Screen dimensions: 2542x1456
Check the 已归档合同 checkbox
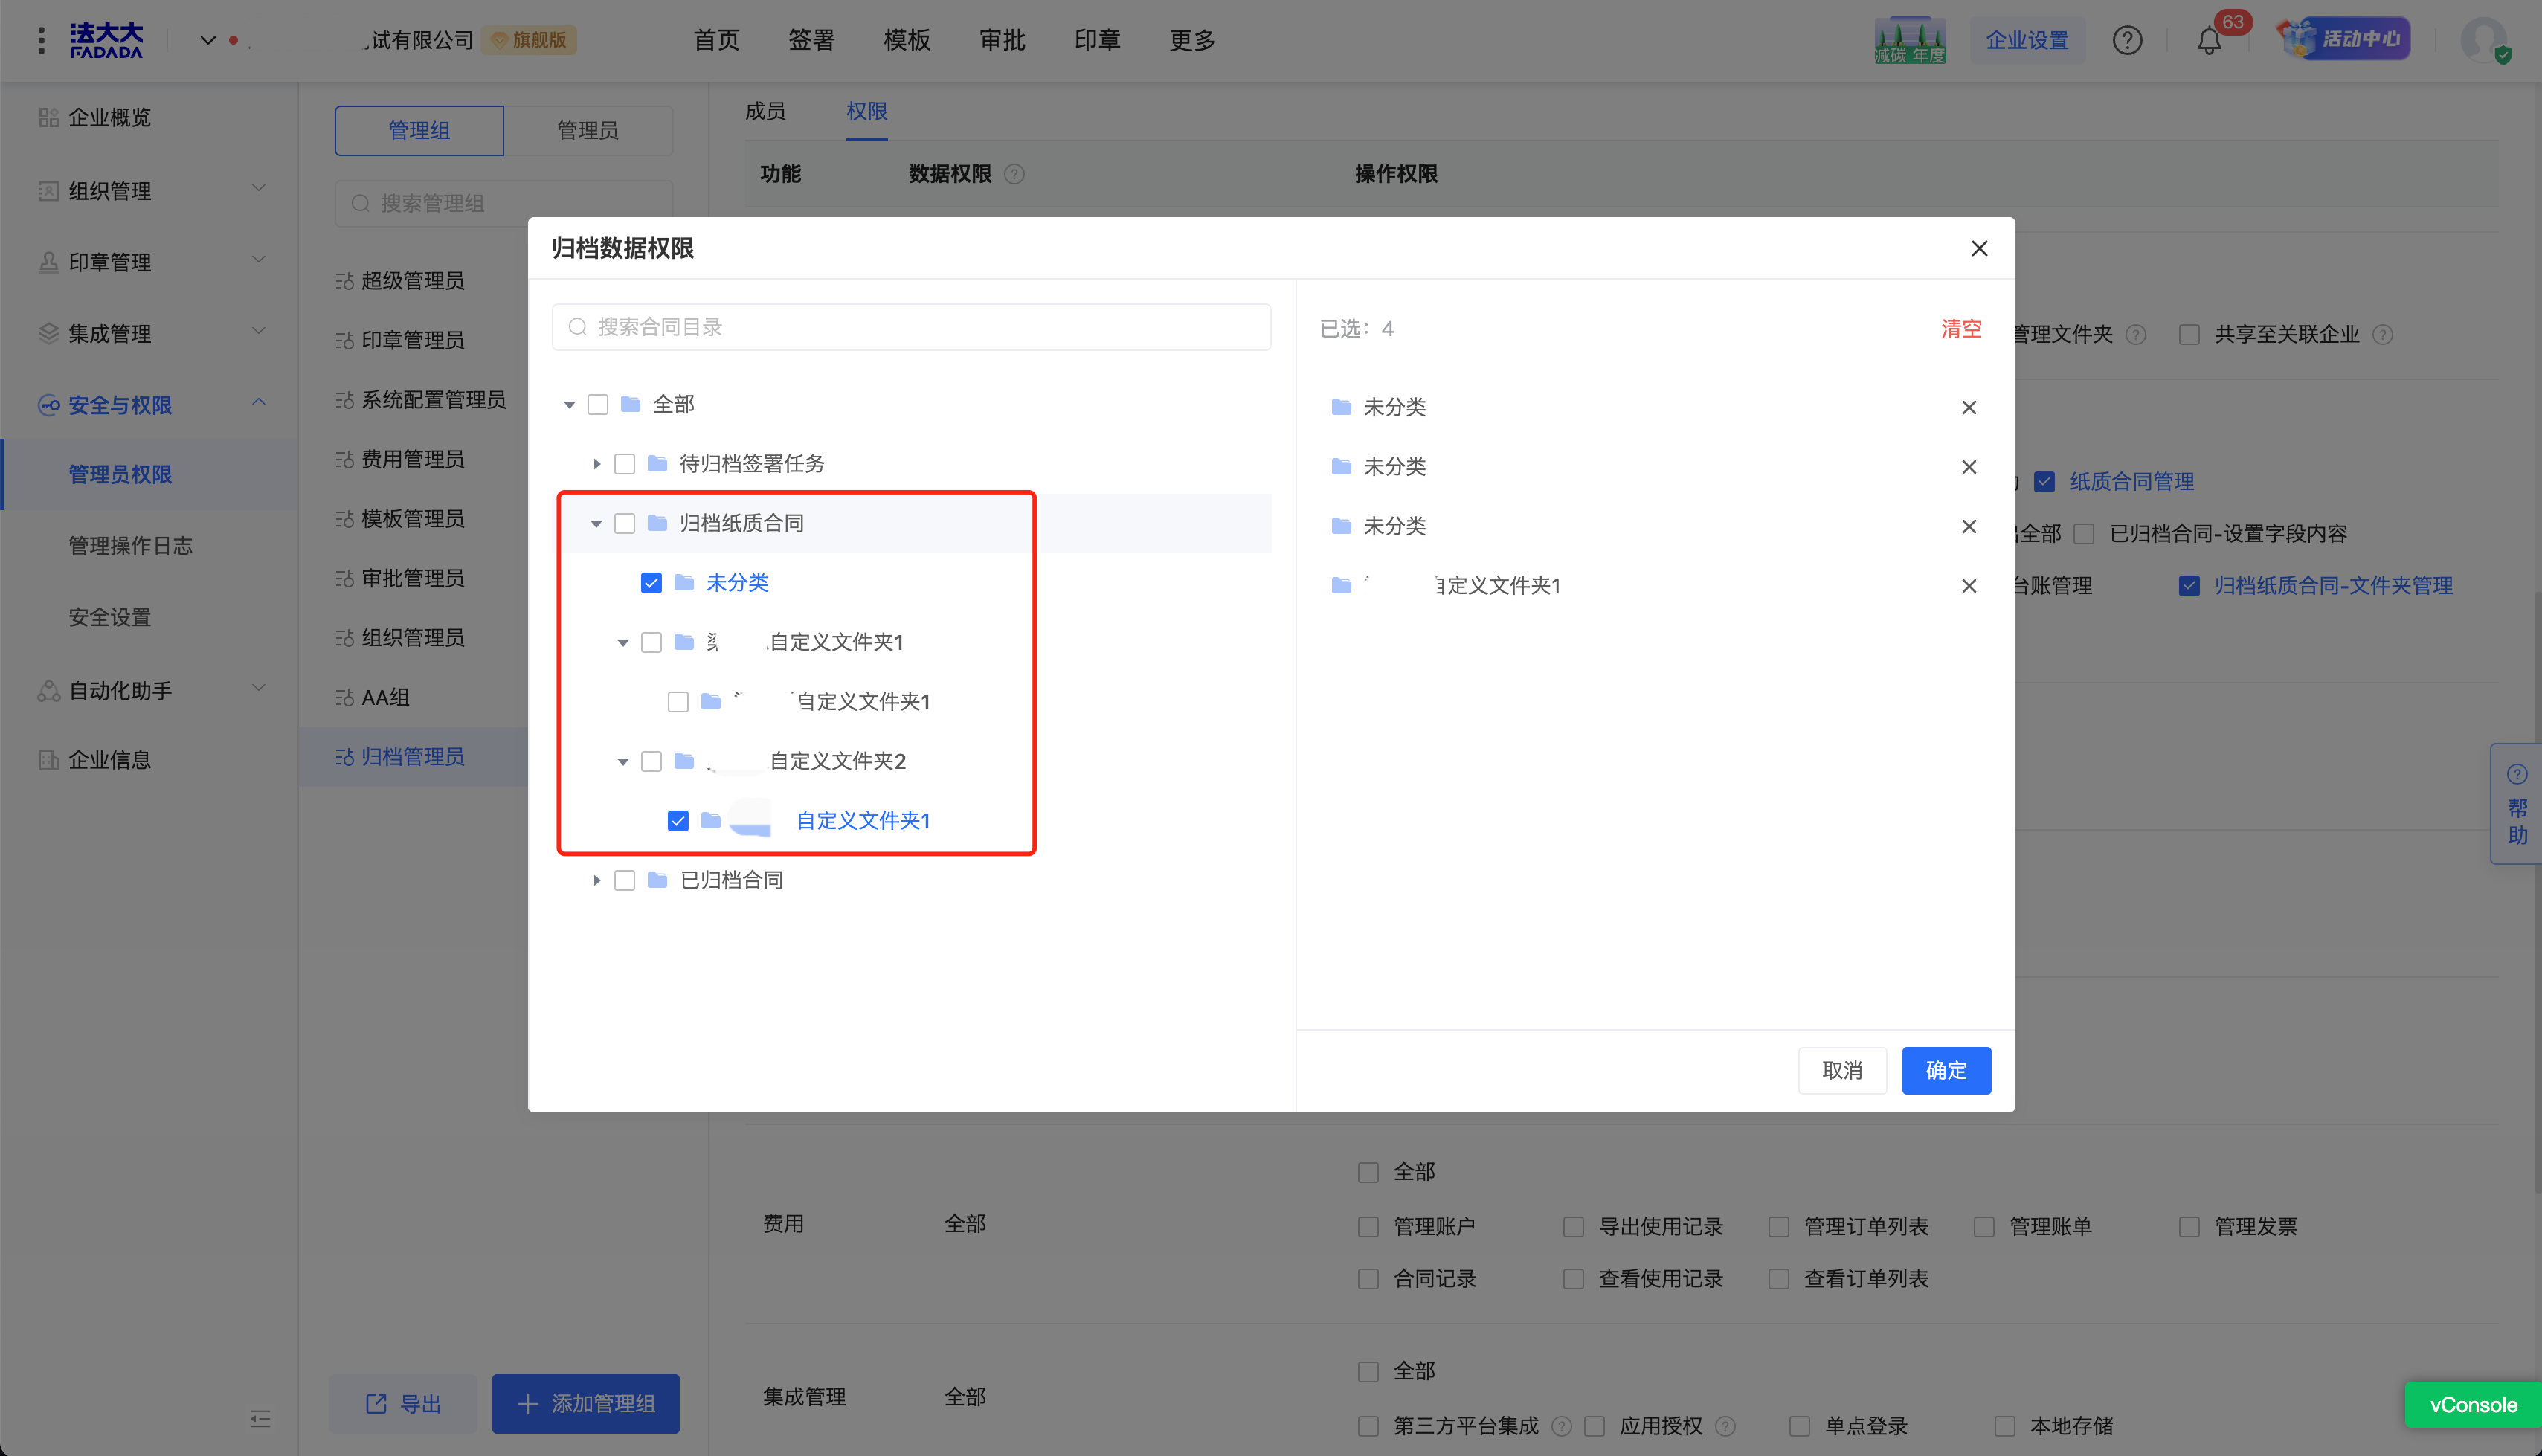pos(625,880)
